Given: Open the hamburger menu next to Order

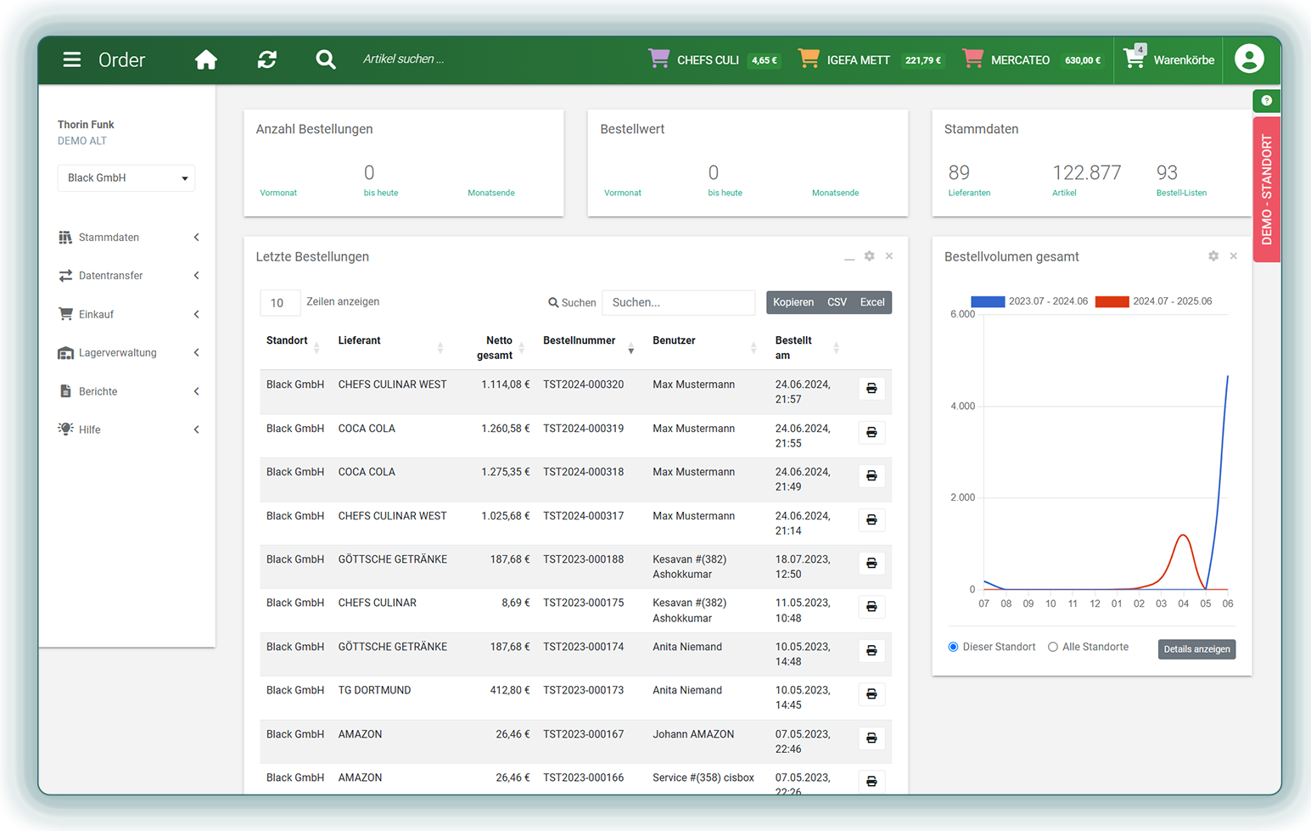Looking at the screenshot, I should 71,59.
